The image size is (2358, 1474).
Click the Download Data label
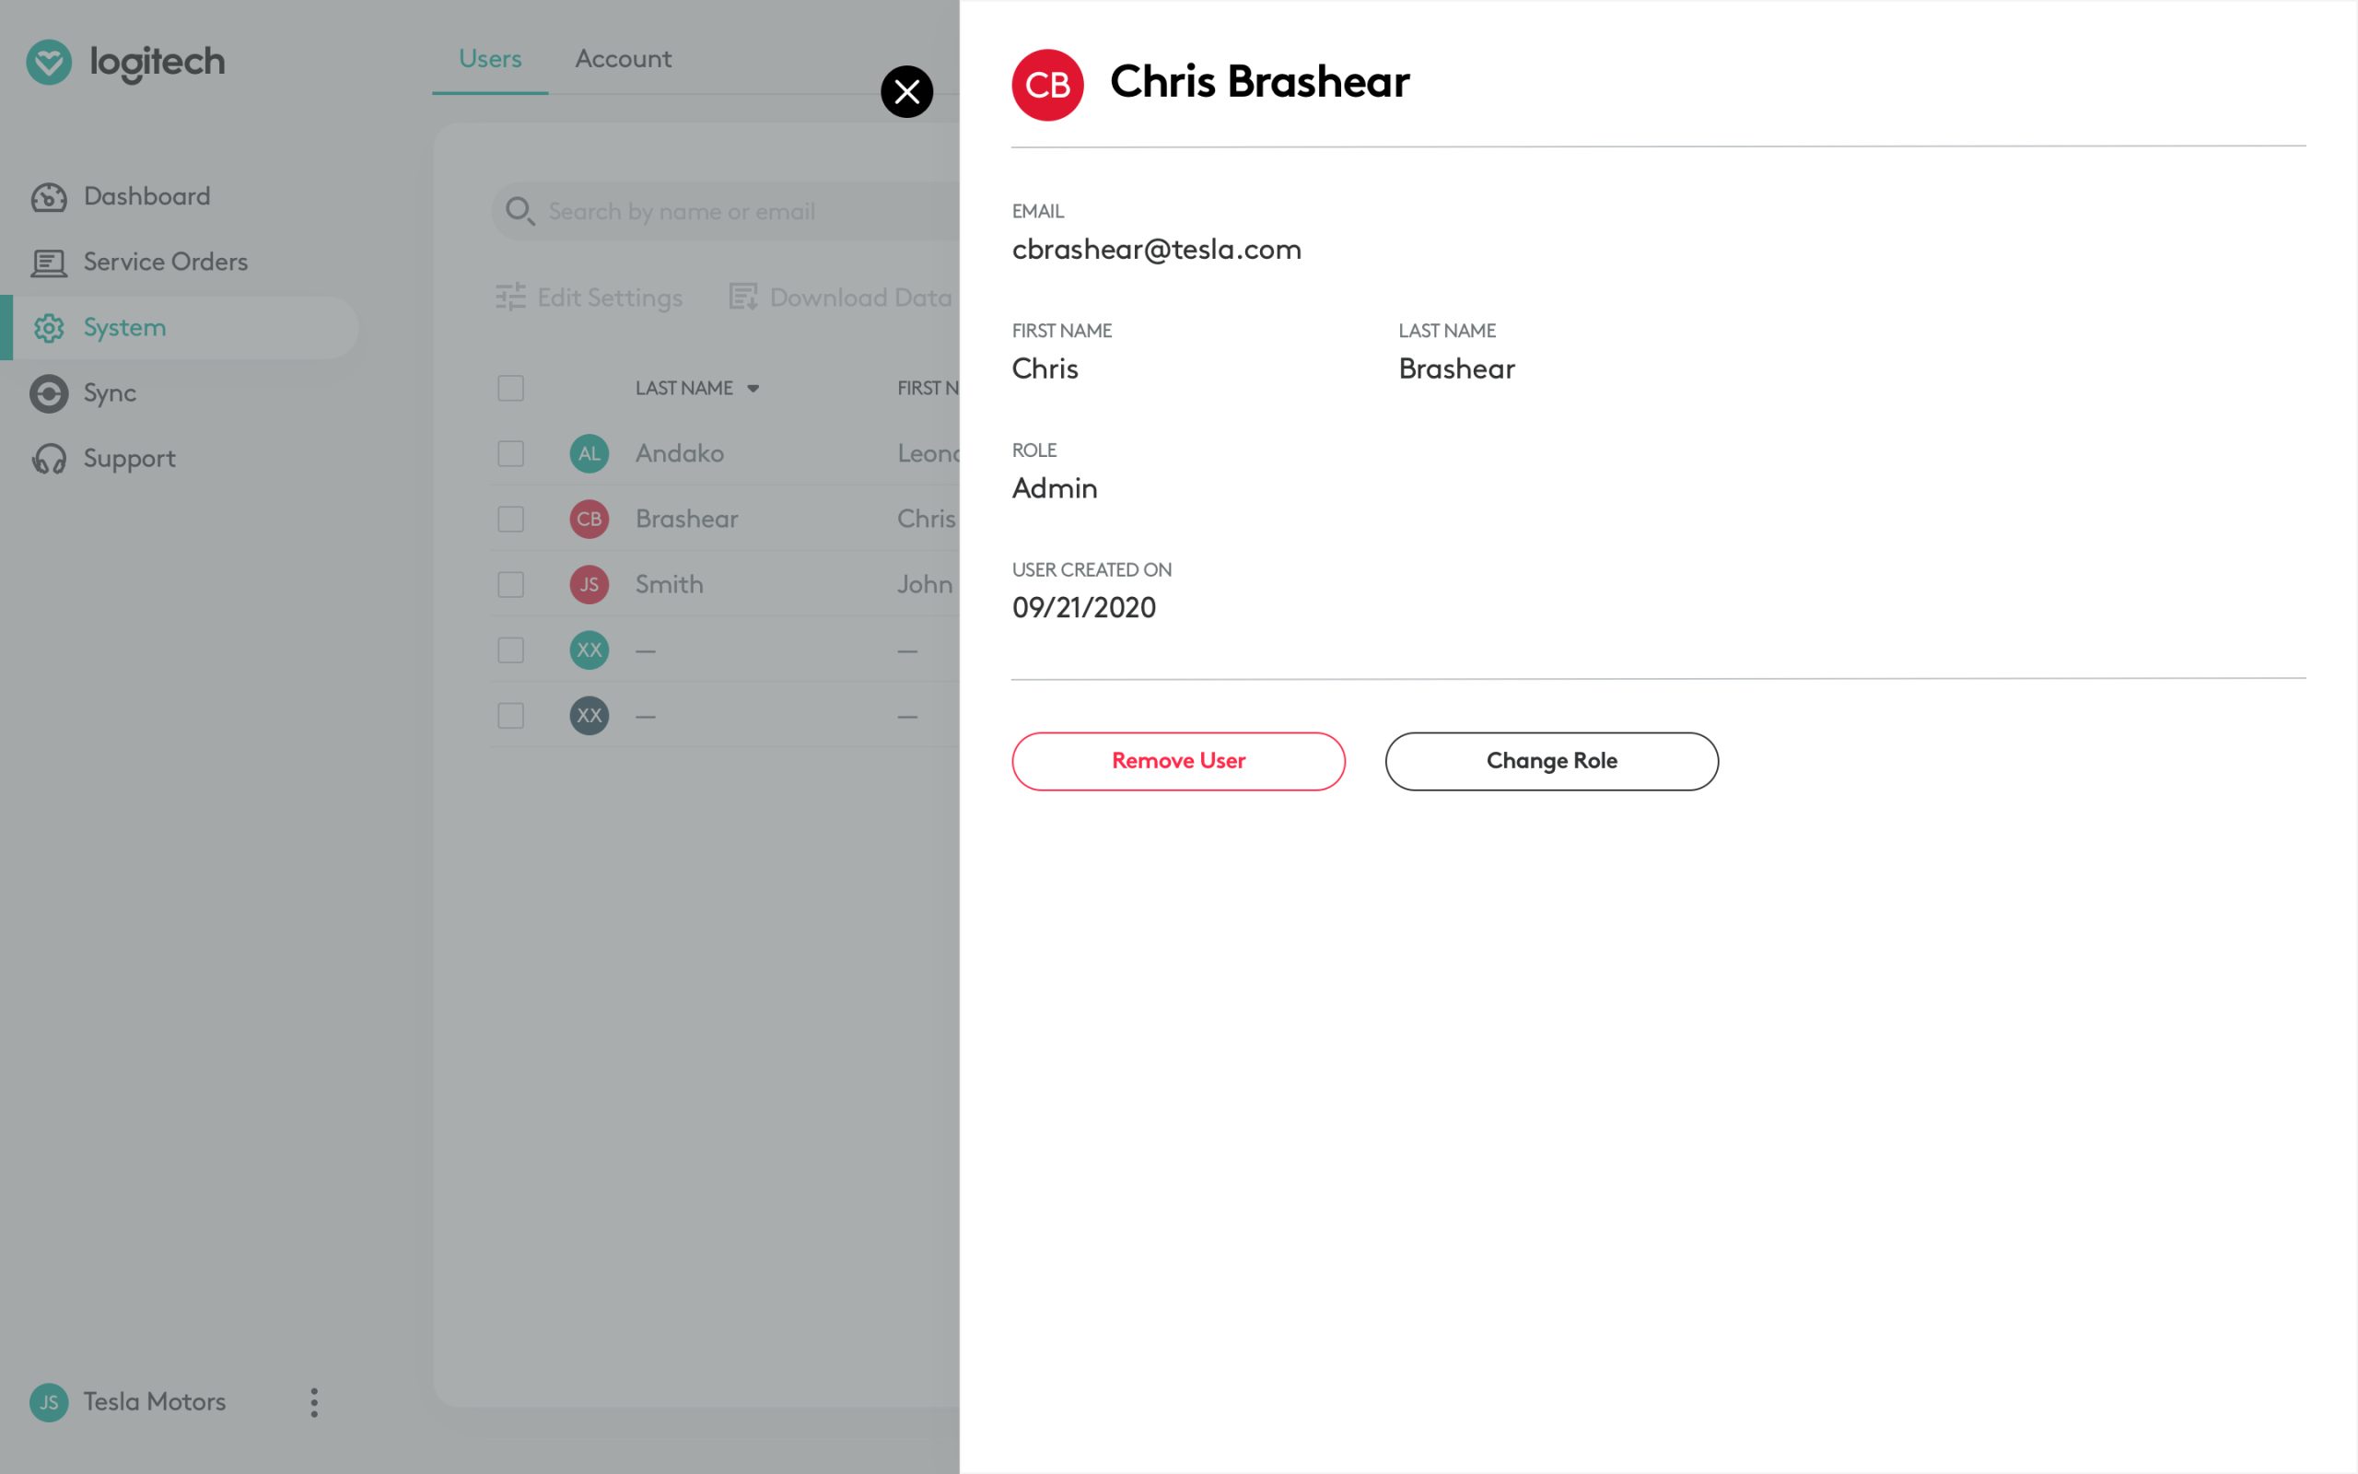(860, 298)
